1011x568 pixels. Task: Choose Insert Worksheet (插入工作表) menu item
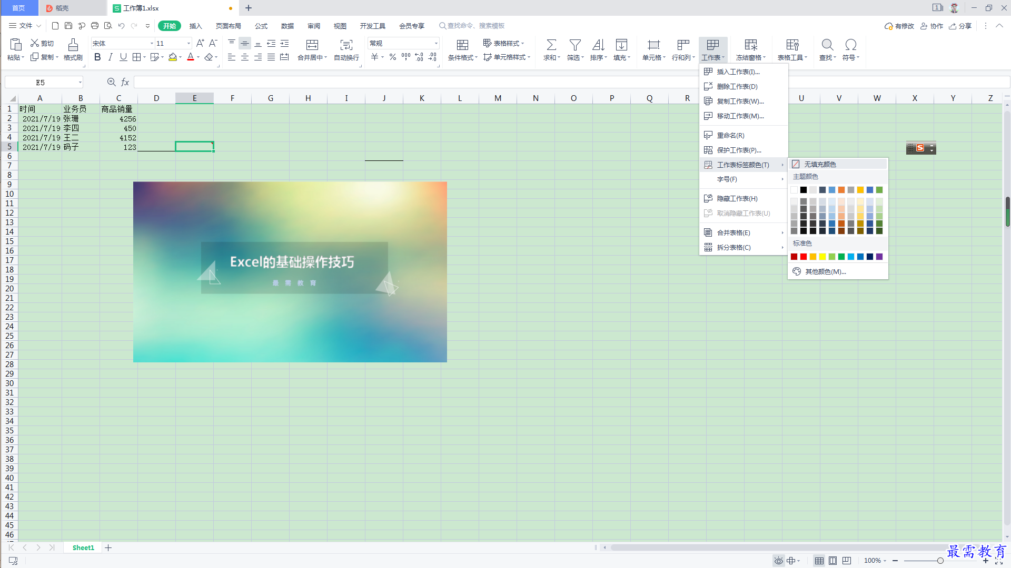tap(744, 72)
